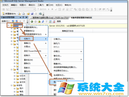
Task: Collapse the selected database node at tree top
Action: tap(9, 25)
